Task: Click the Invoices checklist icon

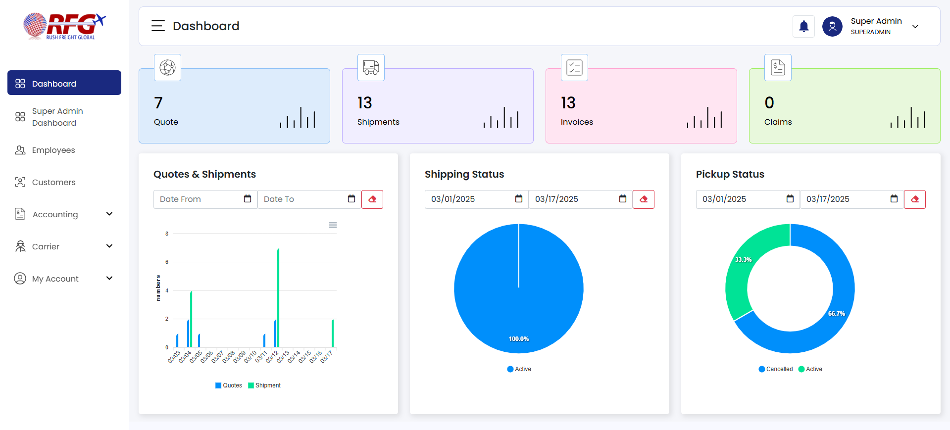Action: click(x=574, y=67)
